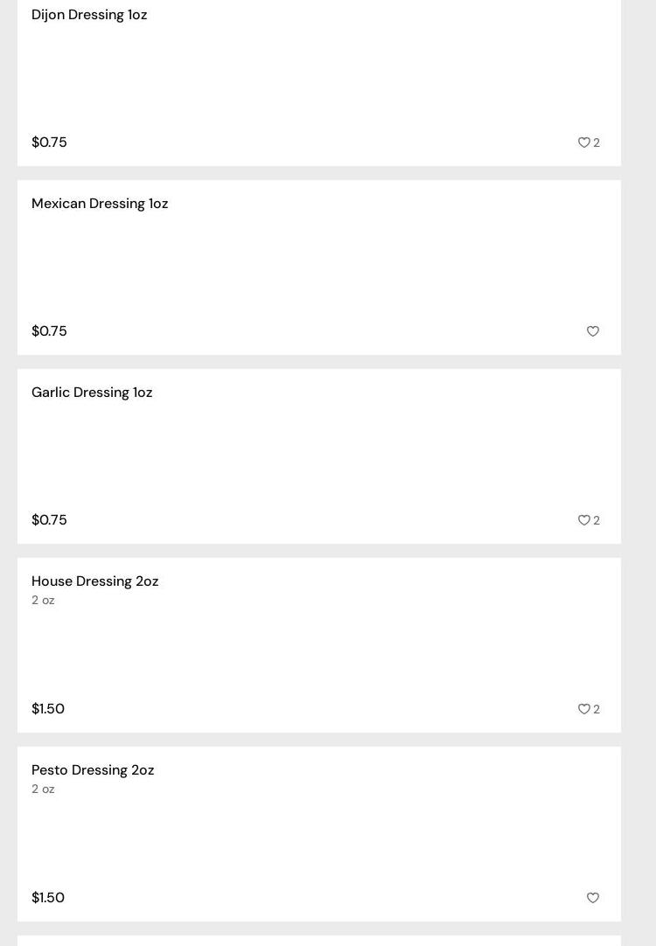Click the Pesto Dressing $1.50 price
Image resolution: width=656 pixels, height=946 pixels.
[x=48, y=898]
